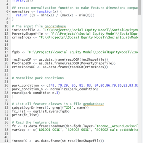Click the string "GDB" in the grepl call
This screenshot has width=143, height=143.
[69, 108]
